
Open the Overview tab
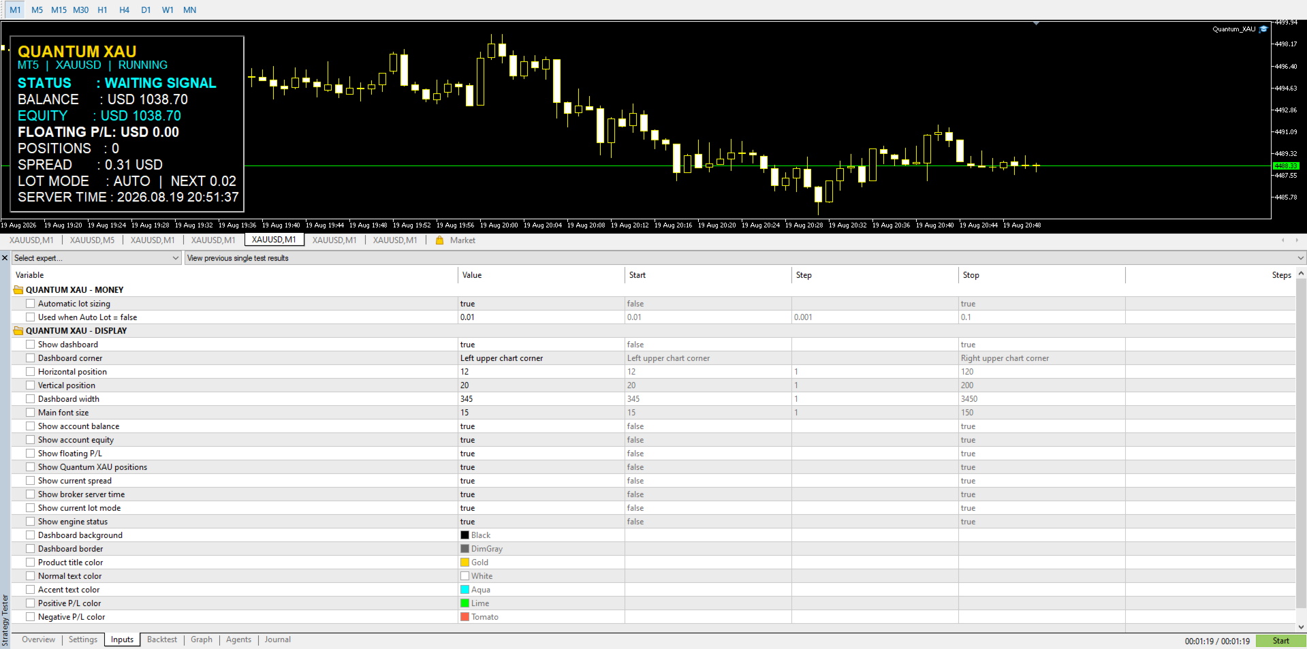[x=38, y=639]
